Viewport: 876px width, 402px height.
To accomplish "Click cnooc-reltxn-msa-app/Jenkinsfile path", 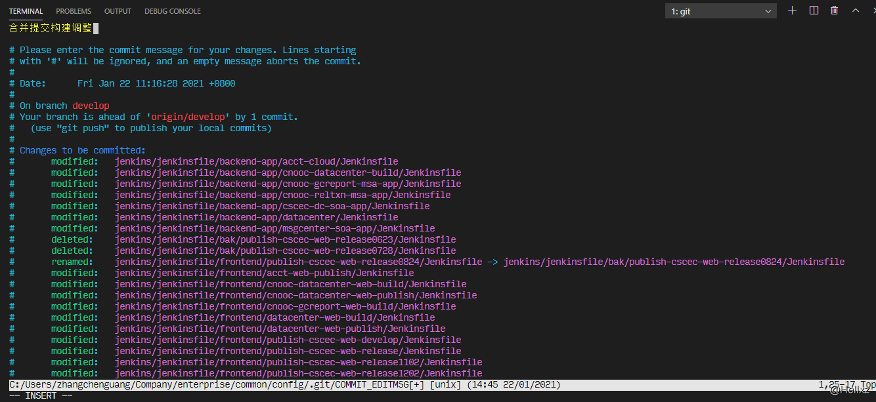I will (x=283, y=195).
